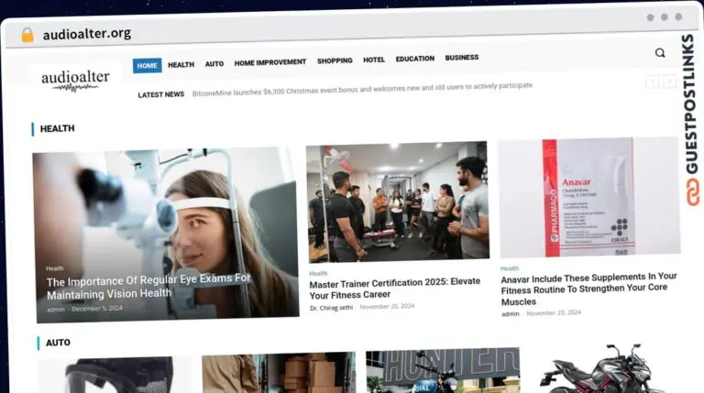
Task: Open the cardboard boxes thumbnail in Auto section
Action: (x=279, y=372)
